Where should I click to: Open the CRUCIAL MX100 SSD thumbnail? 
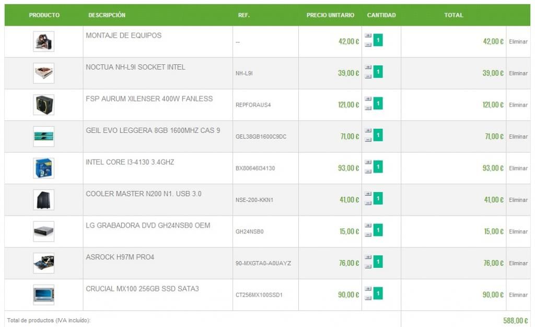click(x=44, y=295)
